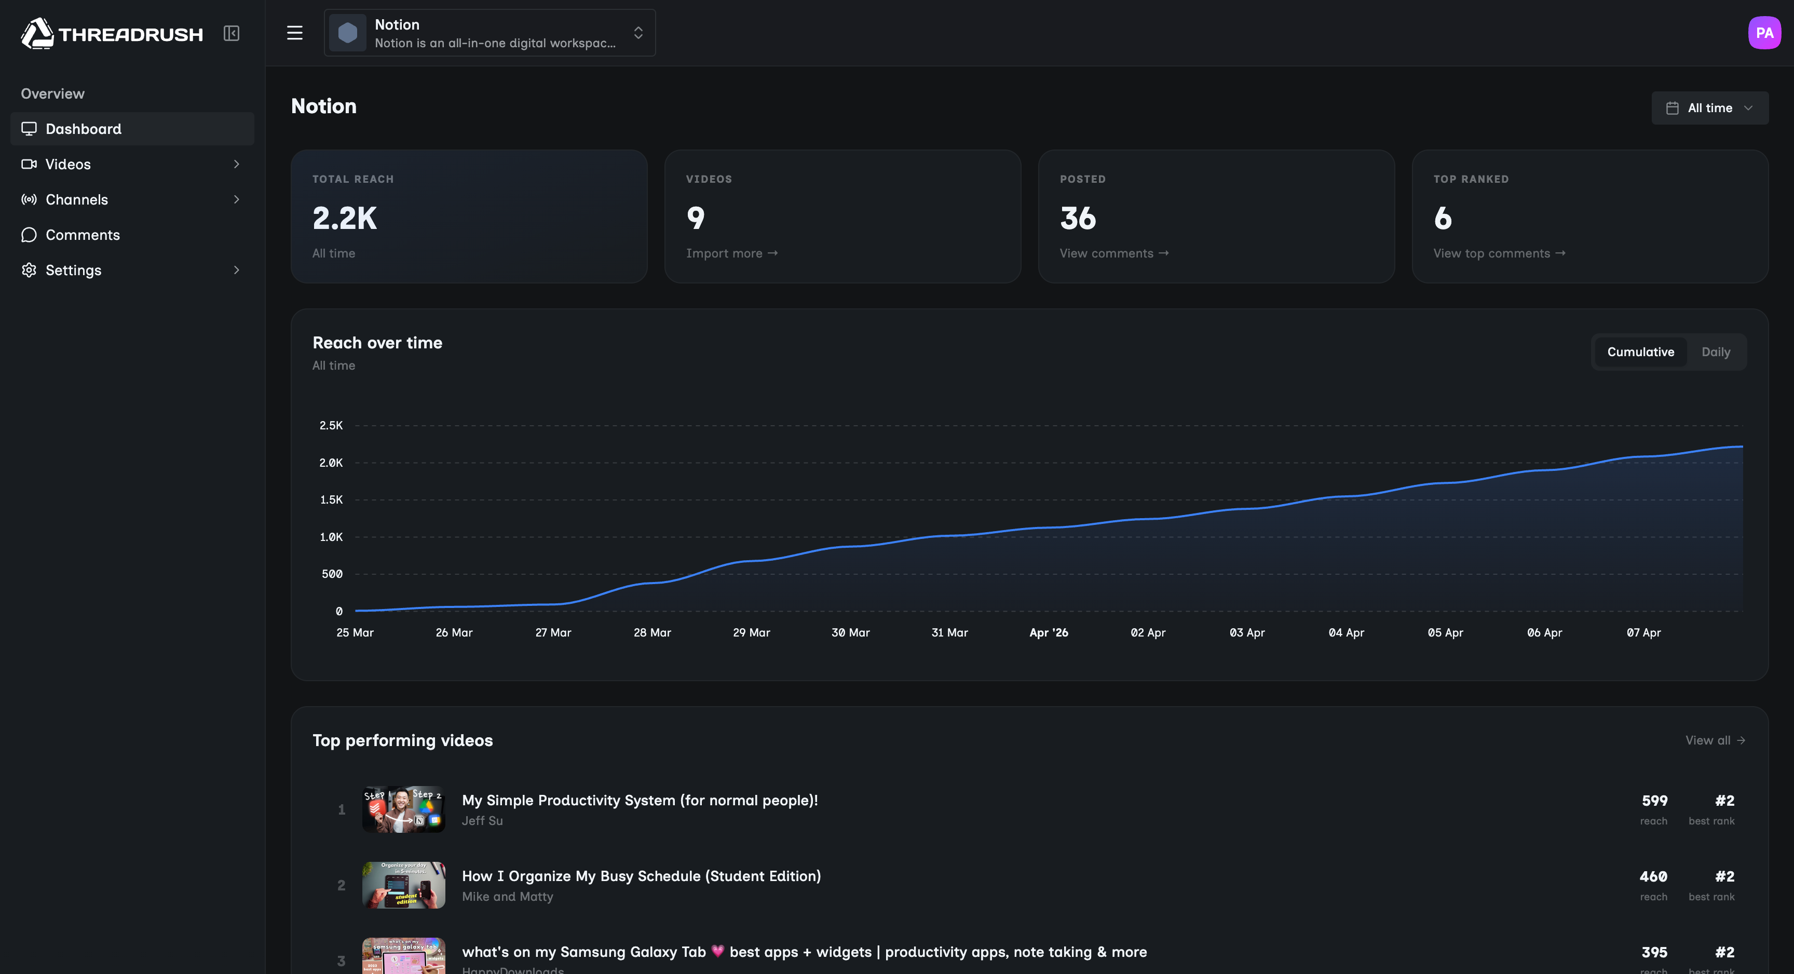The width and height of the screenshot is (1794, 974).
Task: Click the Top performing videos heading
Action: (402, 740)
